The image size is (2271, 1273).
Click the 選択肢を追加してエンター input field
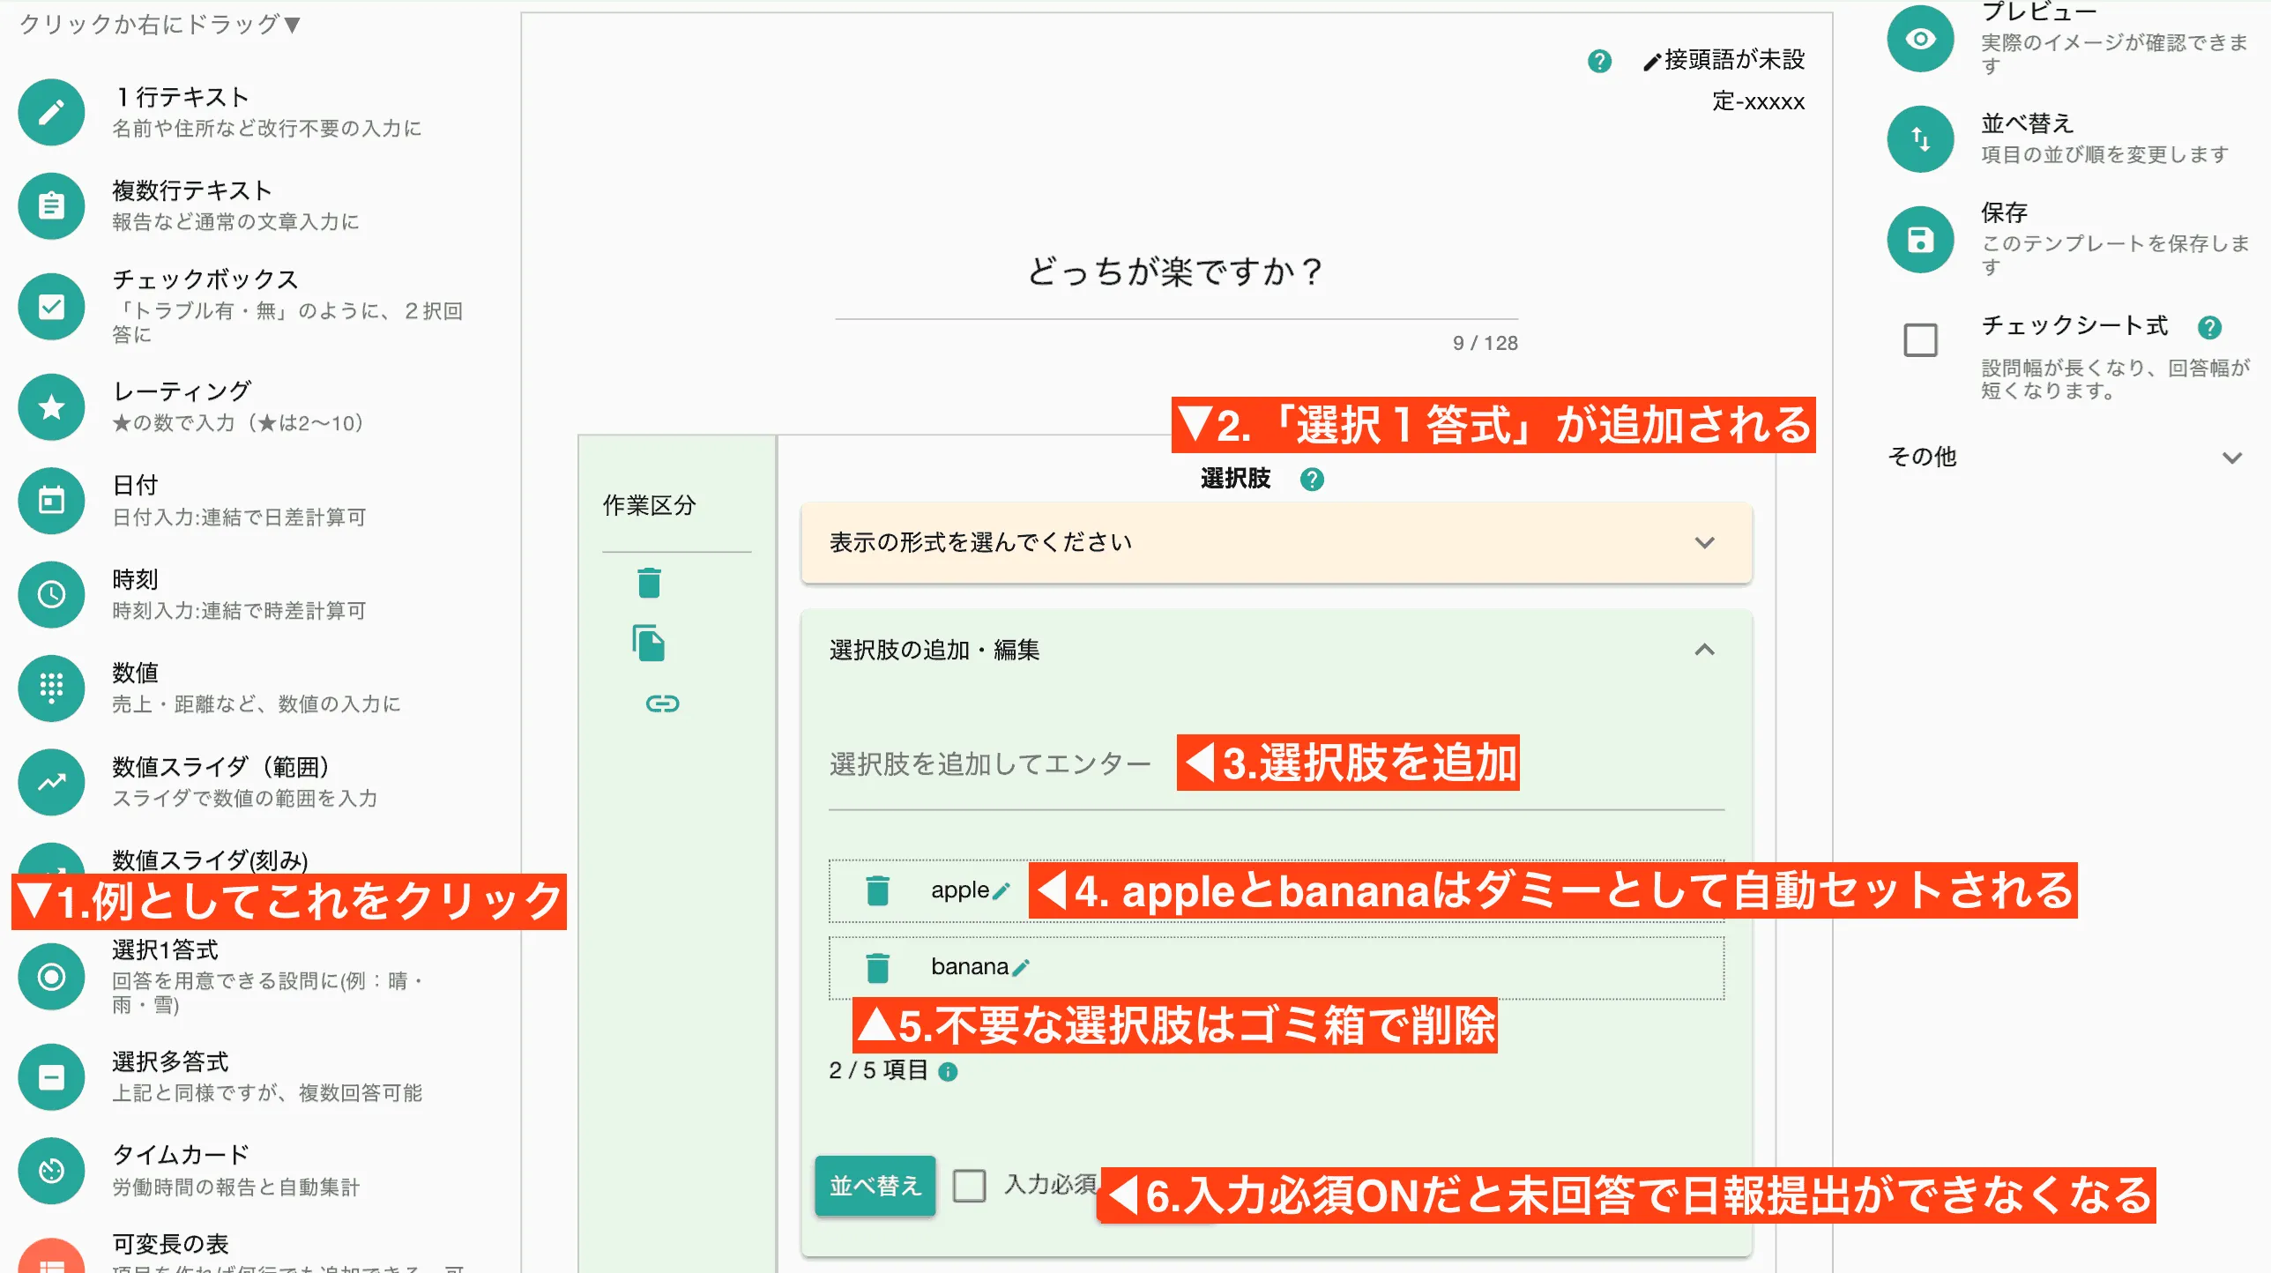[x=989, y=763]
